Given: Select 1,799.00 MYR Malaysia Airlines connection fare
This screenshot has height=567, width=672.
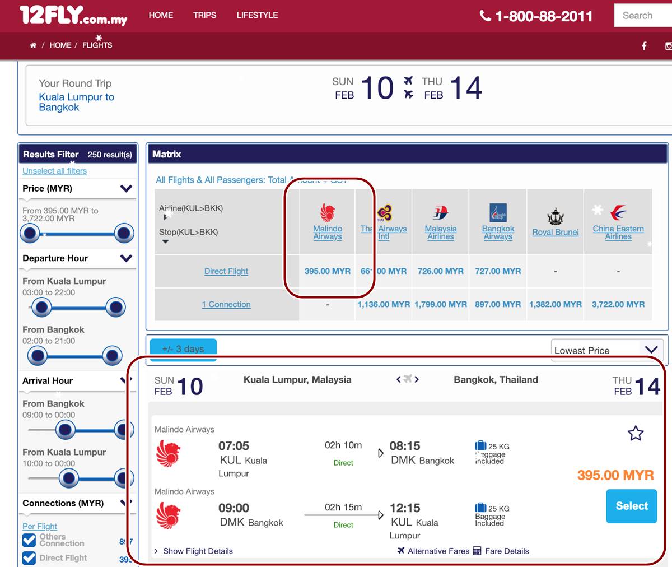Looking at the screenshot, I should 441,304.
